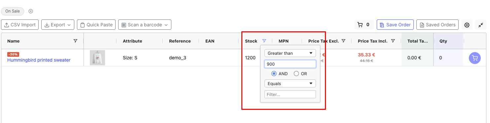Sort by Stock column header
Image resolution: width=490 pixels, height=123 pixels.
[x=251, y=41]
